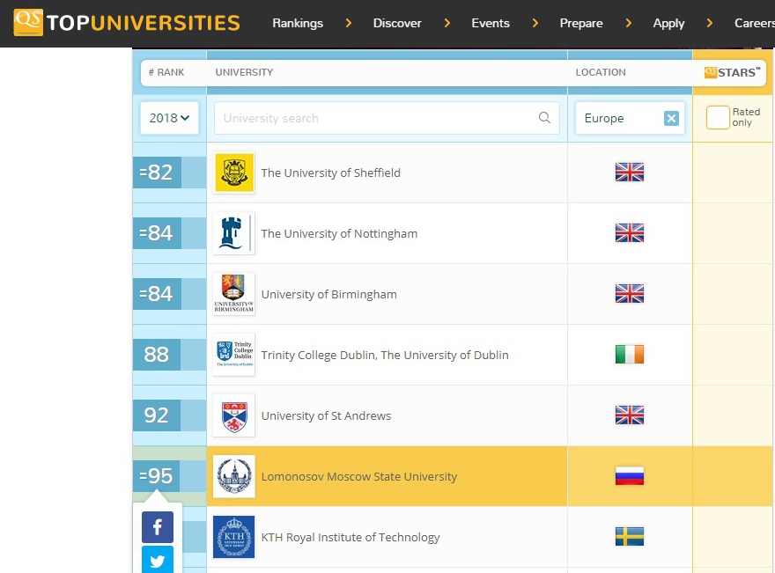Sort by the # RANK column header

[166, 72]
